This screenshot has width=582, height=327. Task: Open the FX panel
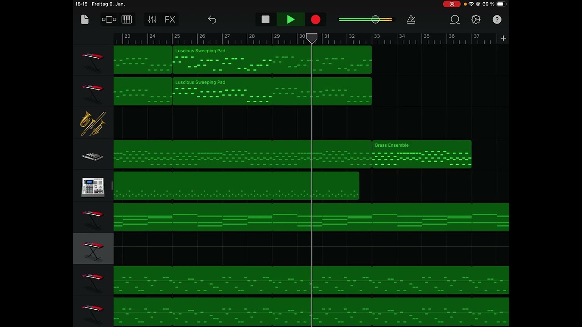170,20
